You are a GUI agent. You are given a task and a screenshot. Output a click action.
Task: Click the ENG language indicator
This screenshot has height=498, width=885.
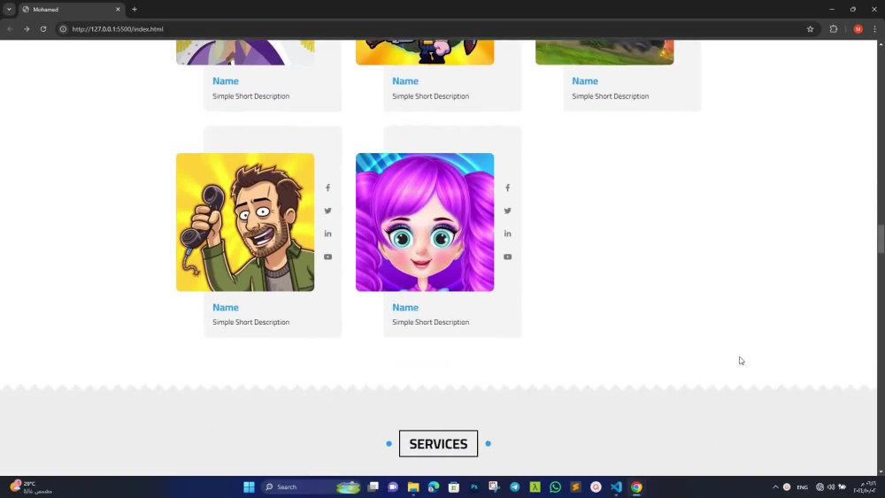coord(802,487)
